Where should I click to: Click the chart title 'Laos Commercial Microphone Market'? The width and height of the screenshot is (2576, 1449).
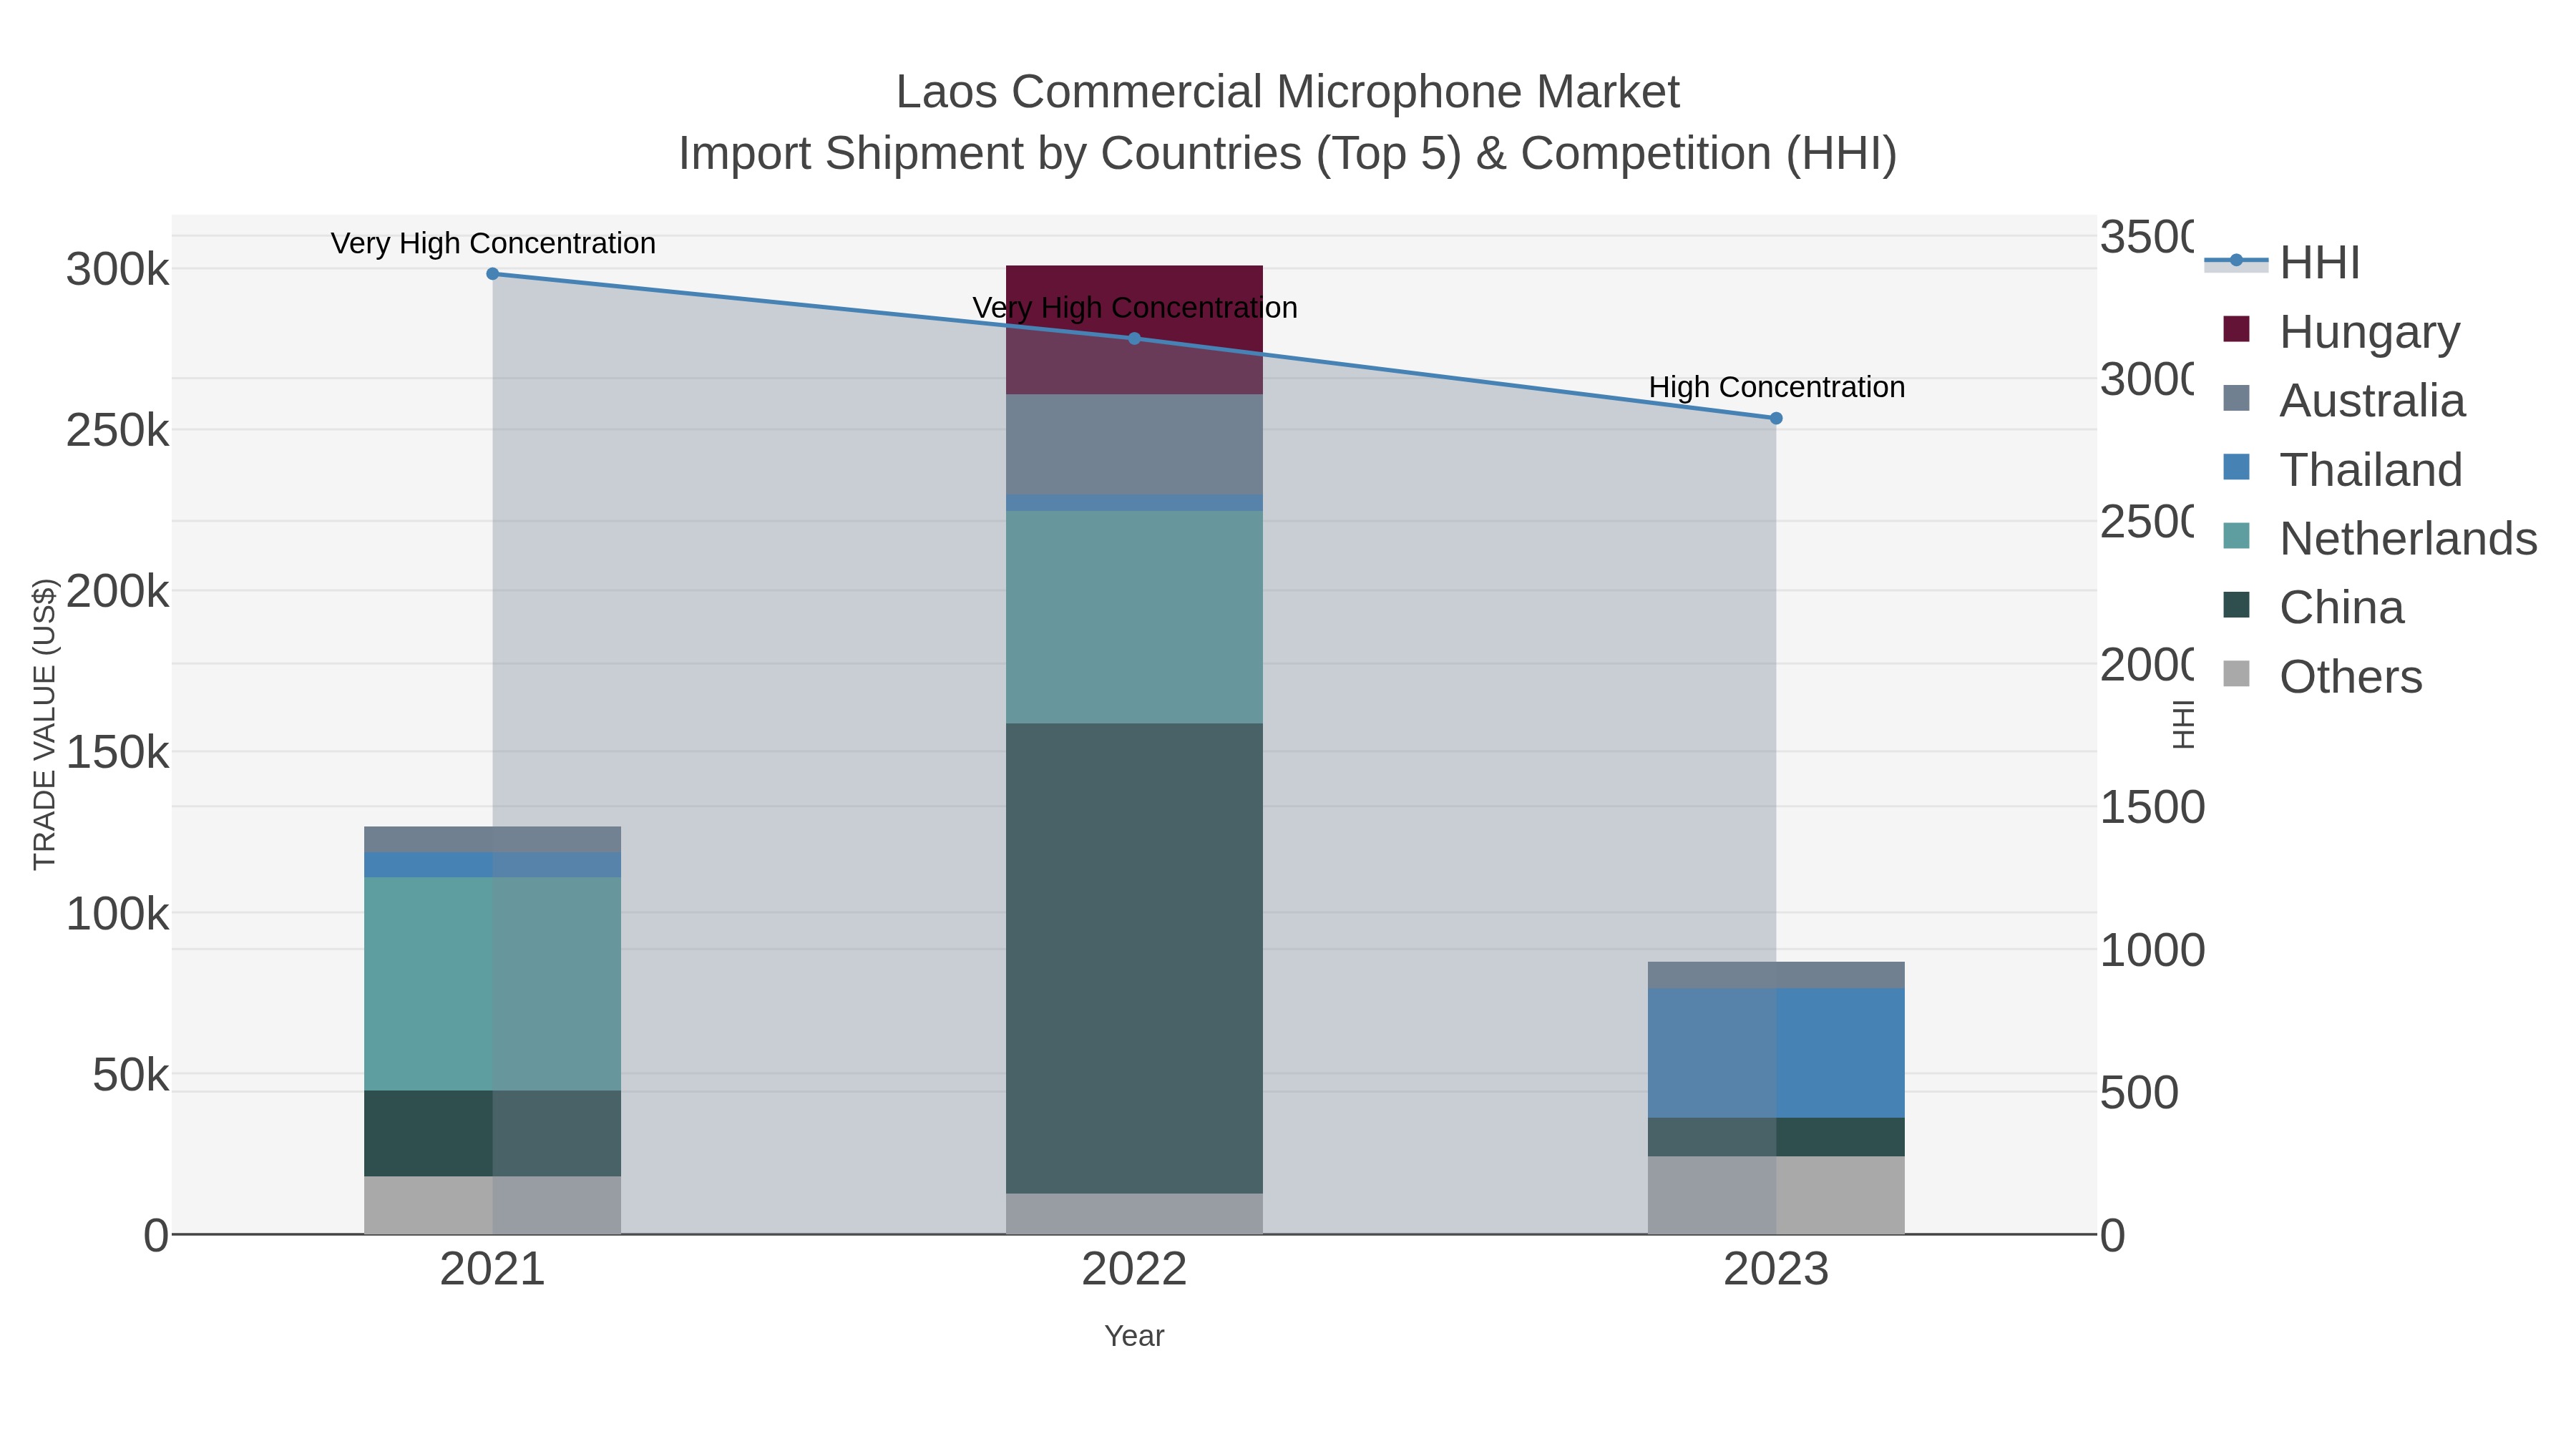tap(1288, 92)
